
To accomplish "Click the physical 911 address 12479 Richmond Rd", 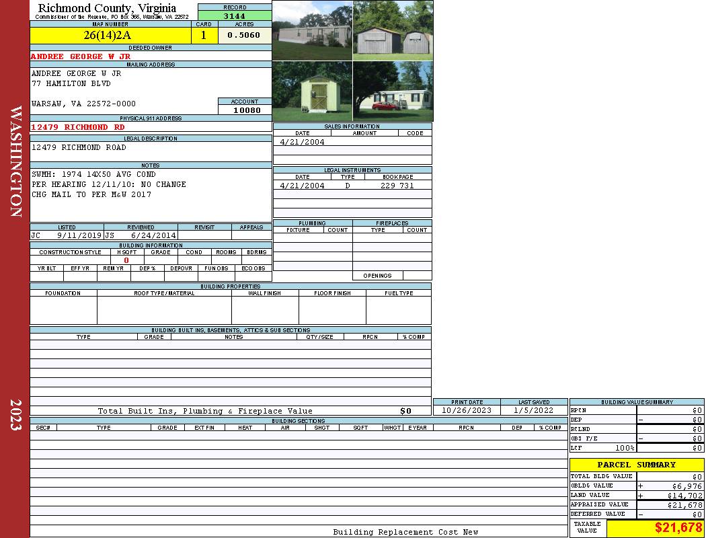I will tap(78, 127).
